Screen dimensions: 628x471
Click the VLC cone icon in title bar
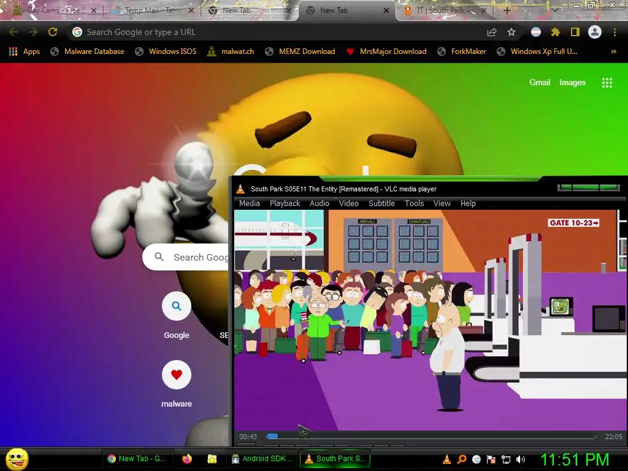click(240, 189)
